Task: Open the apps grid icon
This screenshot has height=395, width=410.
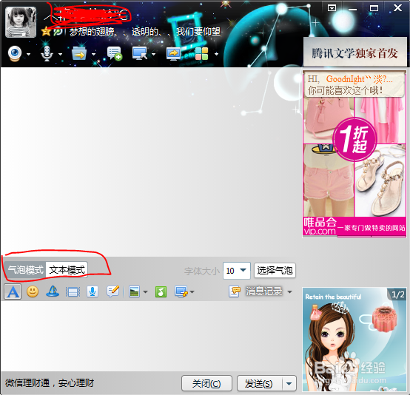Action: pos(201,53)
